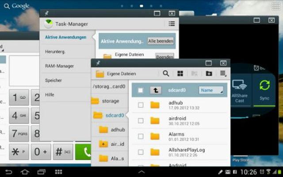
Task: Select the RAM-Manager tab
Action: coord(59,66)
